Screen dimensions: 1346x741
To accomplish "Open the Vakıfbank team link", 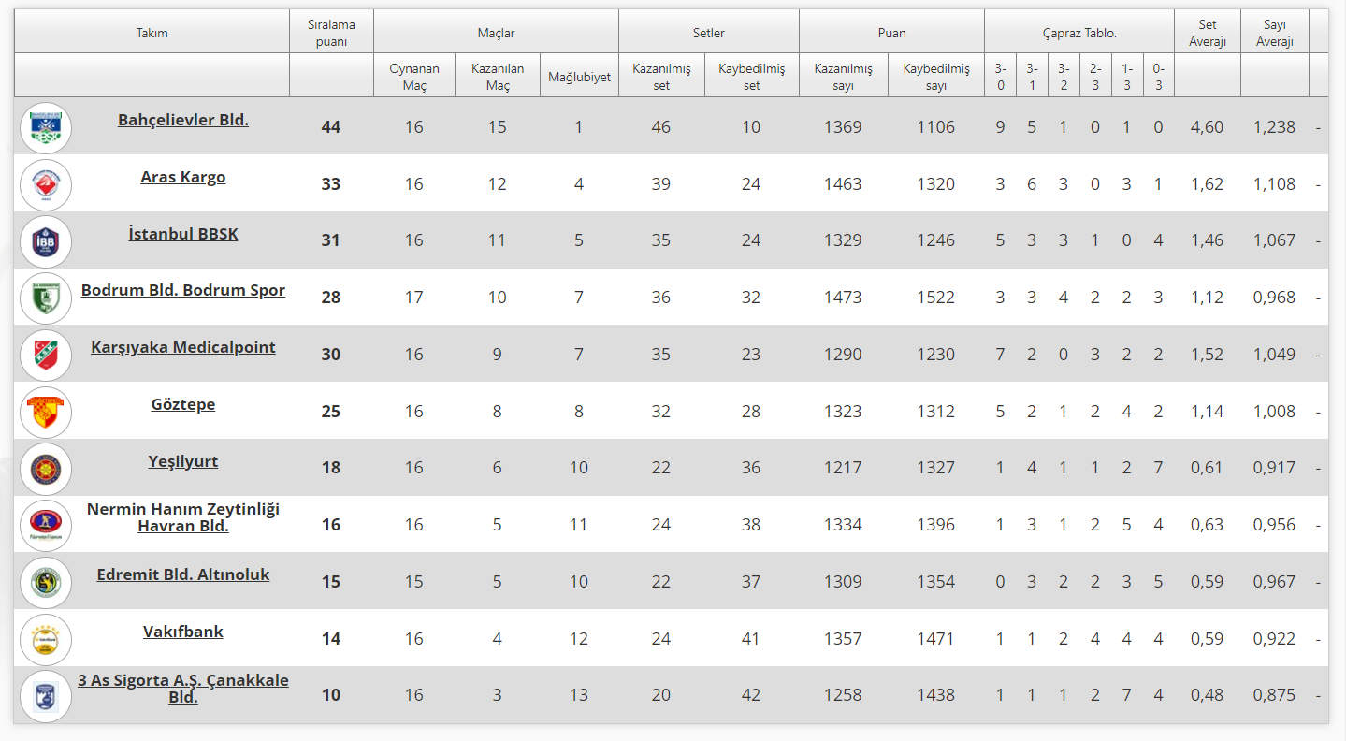I will [183, 632].
